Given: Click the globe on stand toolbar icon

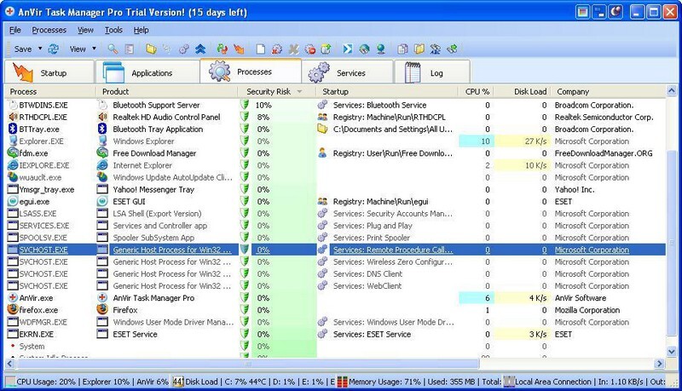Looking at the screenshot, I should [x=380, y=49].
